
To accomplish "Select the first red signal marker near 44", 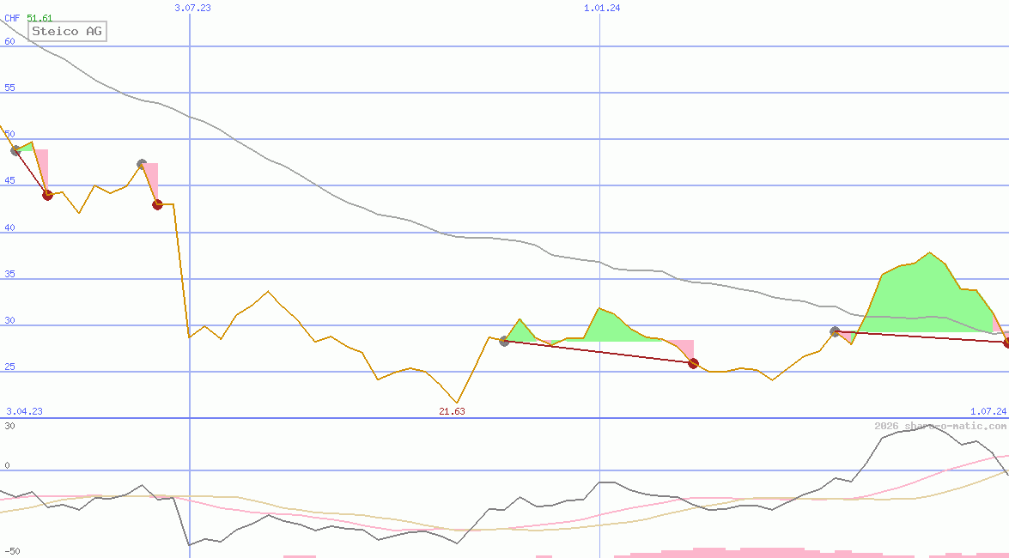I will point(48,195).
